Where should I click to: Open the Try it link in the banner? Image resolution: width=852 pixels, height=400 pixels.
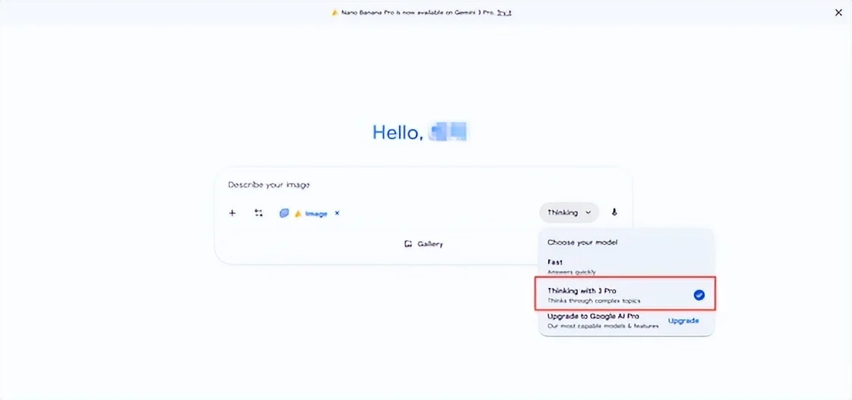pyautogui.click(x=504, y=13)
